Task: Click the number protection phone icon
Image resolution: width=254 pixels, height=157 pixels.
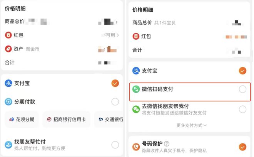Action: pyautogui.click(x=136, y=147)
